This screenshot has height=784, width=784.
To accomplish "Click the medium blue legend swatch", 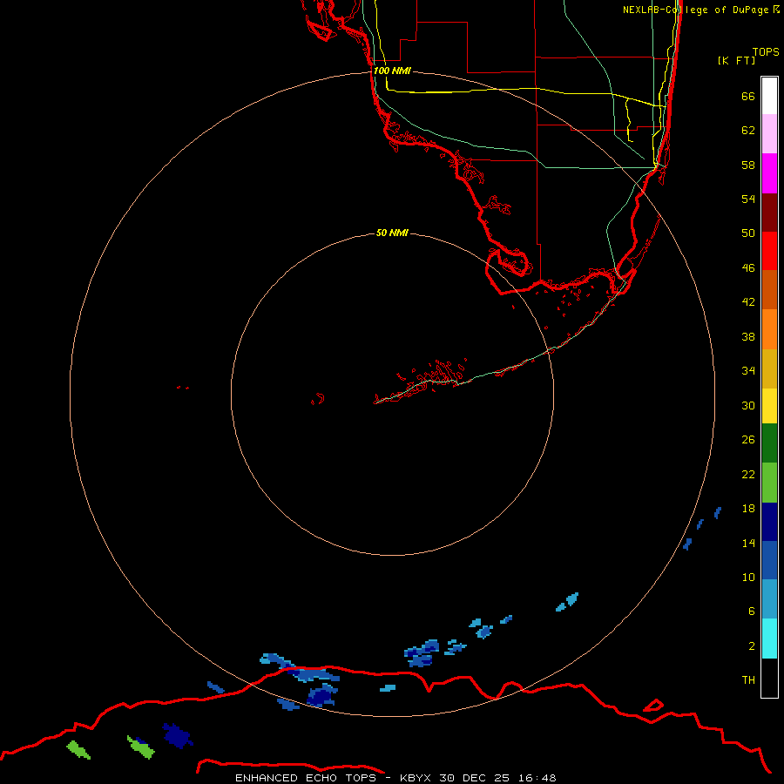I will click(x=769, y=560).
